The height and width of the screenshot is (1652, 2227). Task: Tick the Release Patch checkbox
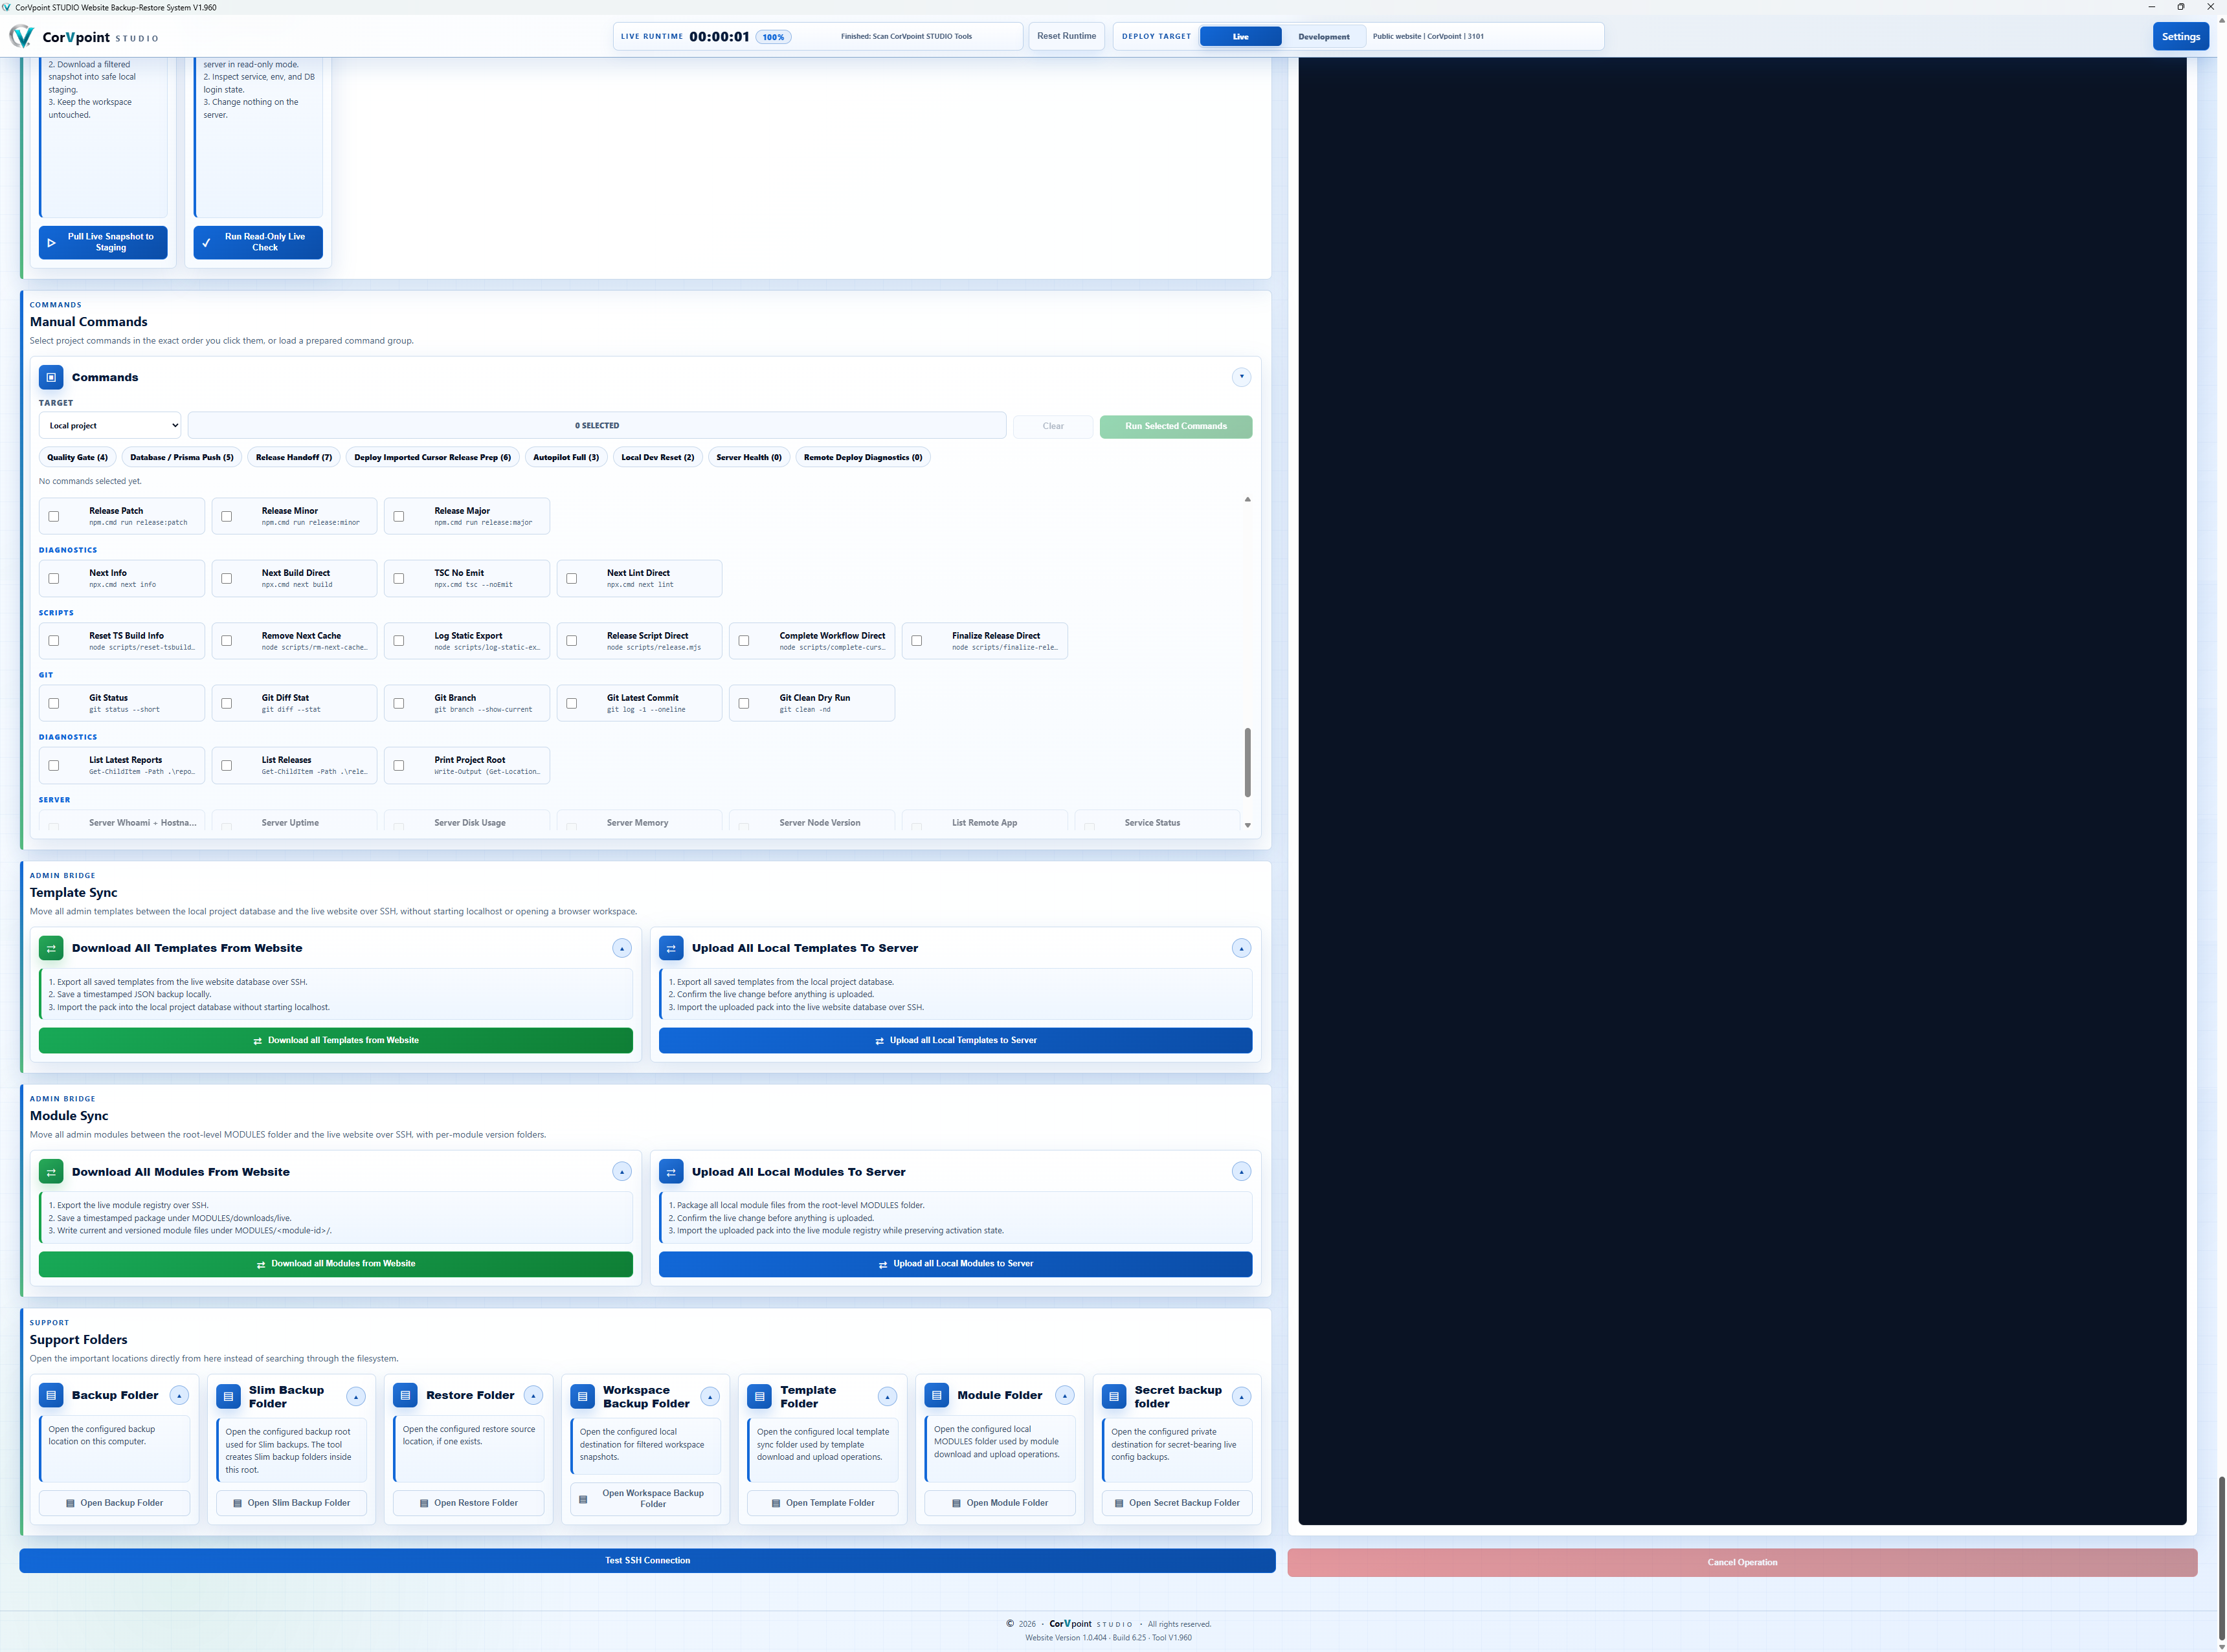54,516
